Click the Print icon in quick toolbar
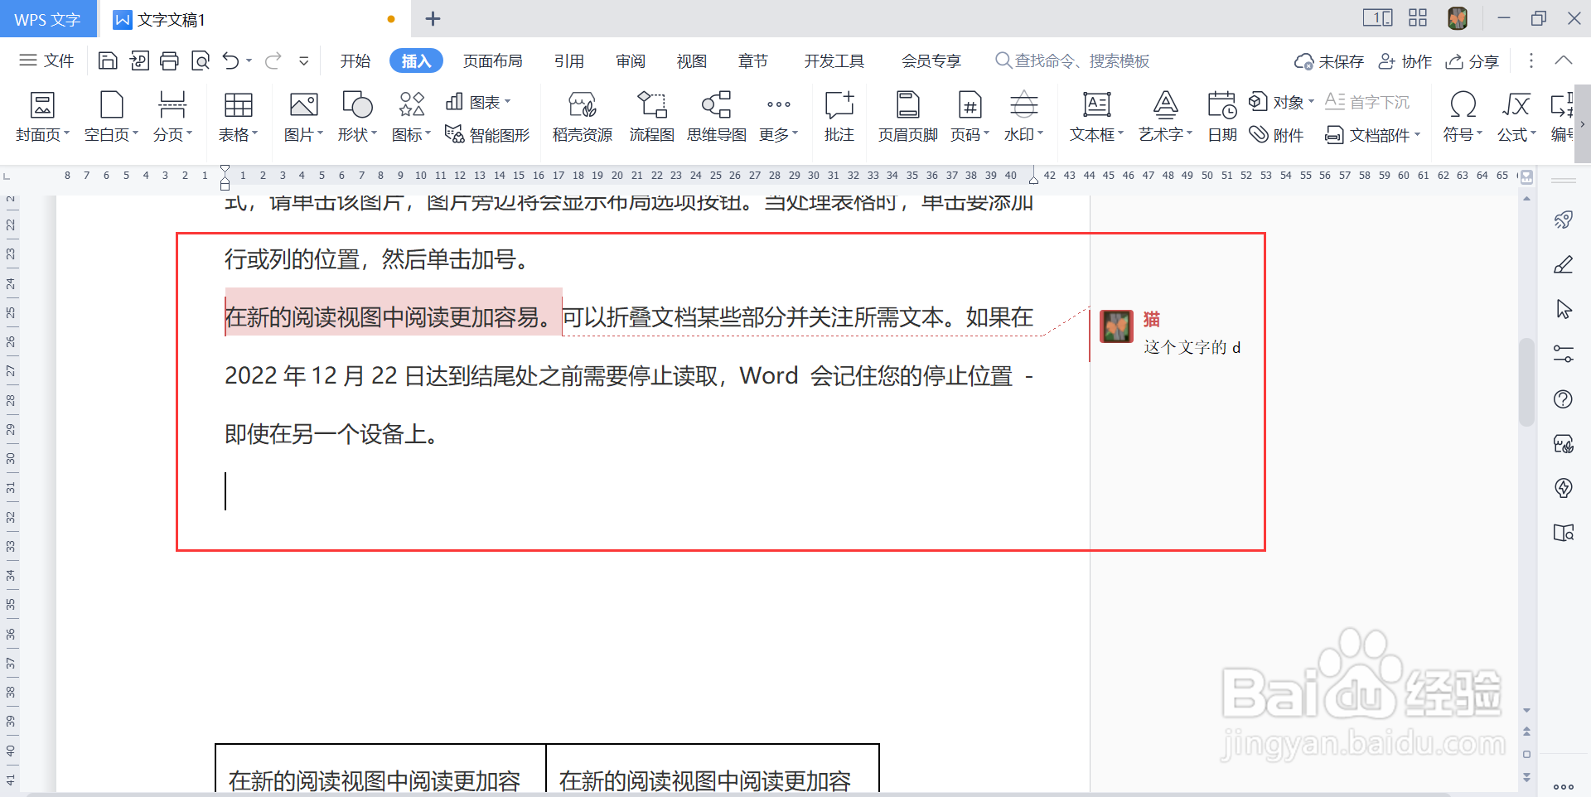This screenshot has width=1591, height=797. [x=169, y=60]
